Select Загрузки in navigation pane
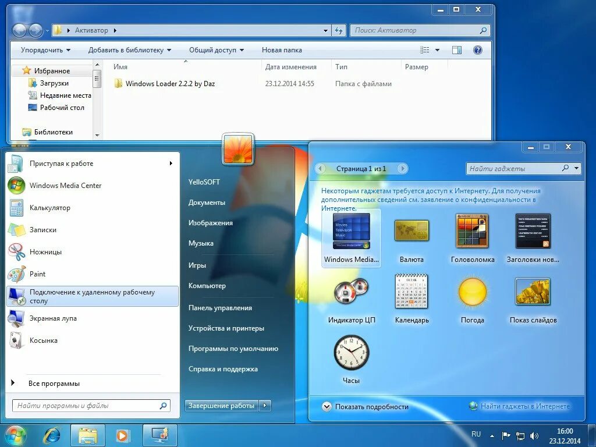This screenshot has height=447, width=596. pyautogui.click(x=54, y=83)
